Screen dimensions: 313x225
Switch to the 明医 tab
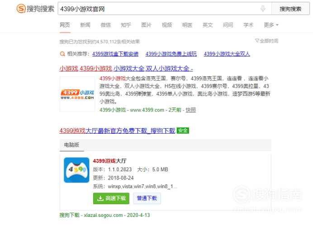187,25
